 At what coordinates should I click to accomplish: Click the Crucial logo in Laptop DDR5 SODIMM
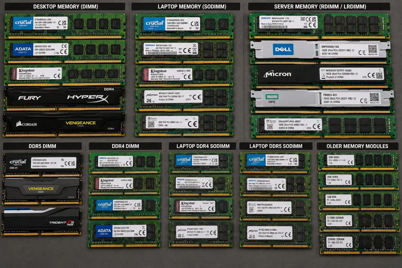click(x=256, y=160)
